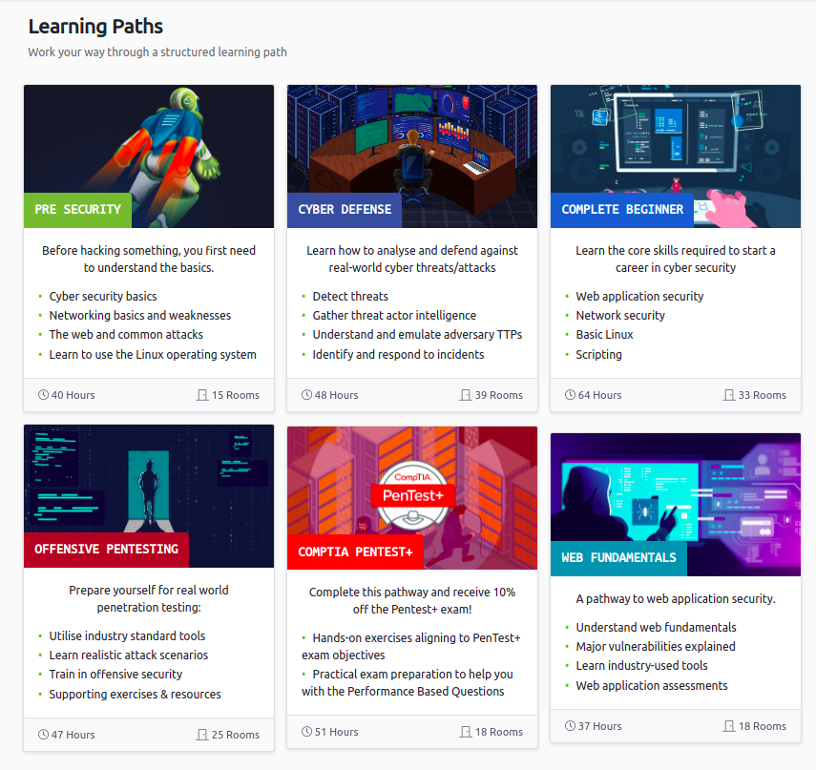This screenshot has height=770, width=816.
Task: Click the door icon beside 25 Rooms
Action: click(x=202, y=735)
